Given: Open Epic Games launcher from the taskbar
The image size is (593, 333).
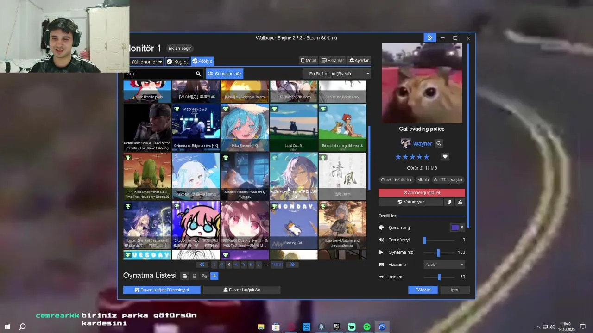Looking at the screenshot, I should 337,327.
